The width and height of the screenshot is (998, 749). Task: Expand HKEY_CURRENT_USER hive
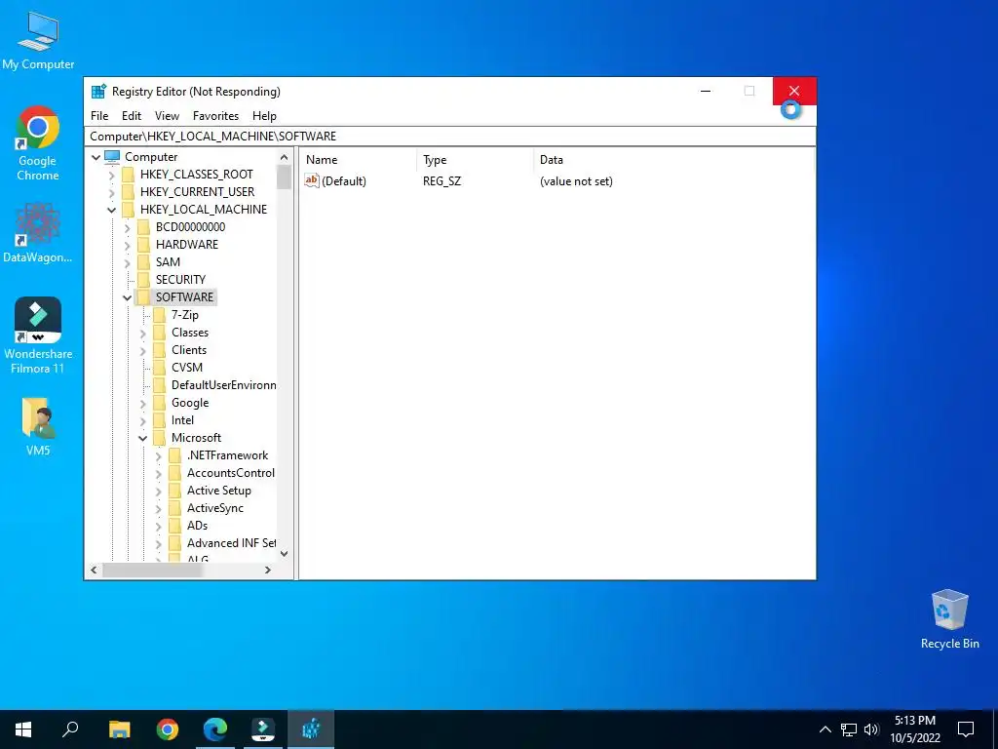click(111, 192)
